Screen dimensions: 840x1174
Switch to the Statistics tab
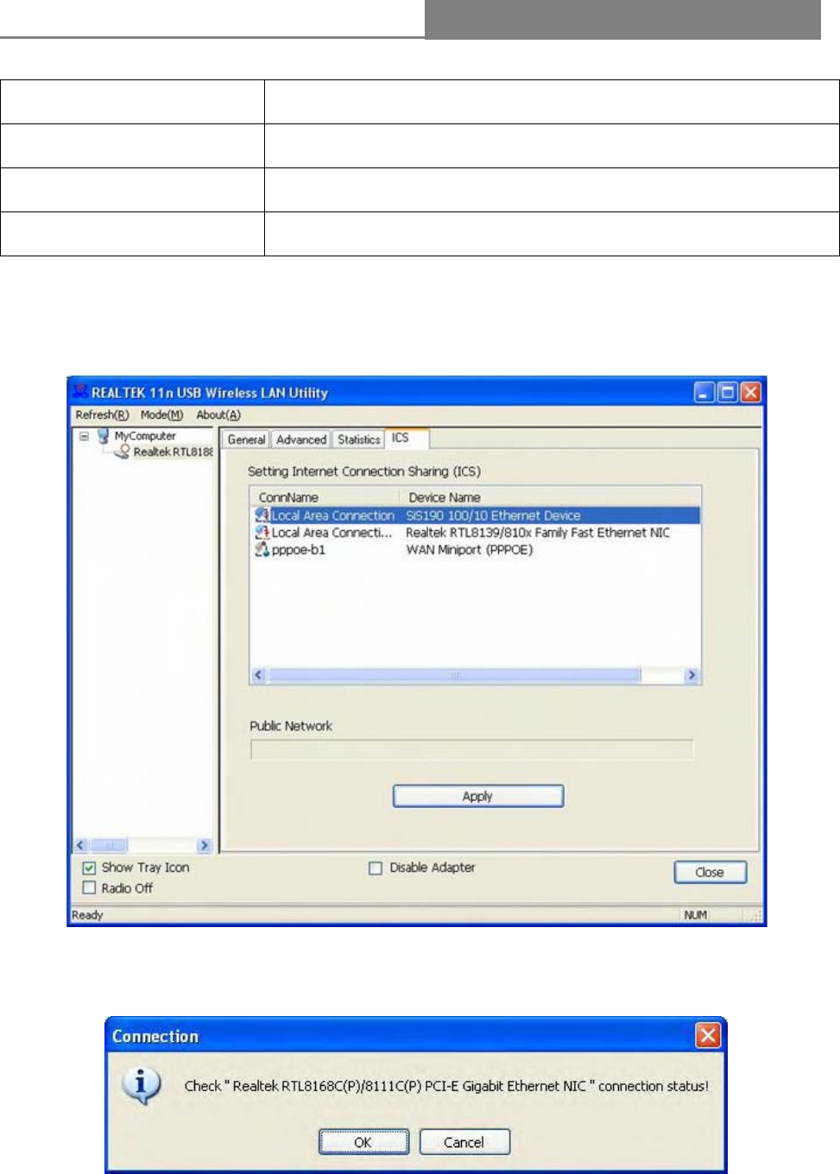(358, 439)
